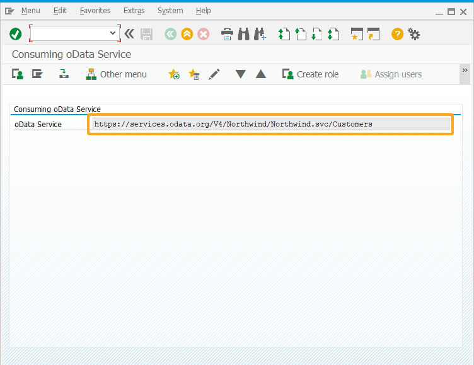Open the Help menu

(x=203, y=11)
